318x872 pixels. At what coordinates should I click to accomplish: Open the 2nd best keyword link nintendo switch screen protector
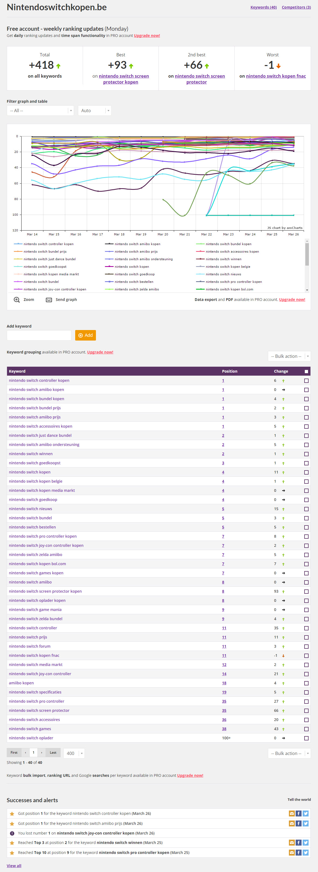[x=200, y=79]
